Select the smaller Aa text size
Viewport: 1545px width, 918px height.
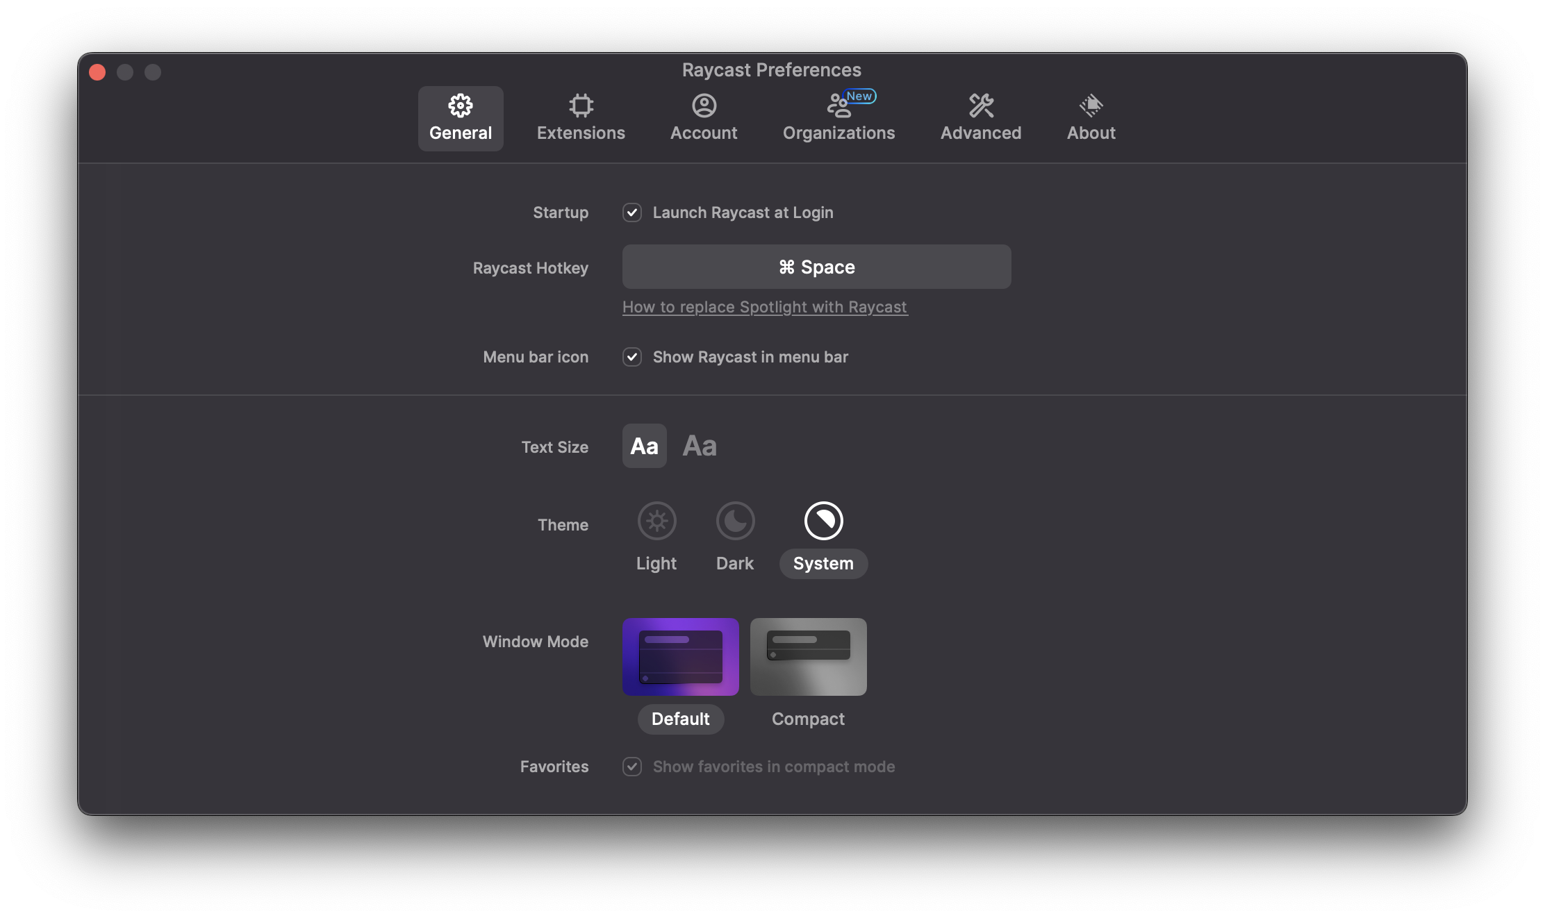643,446
